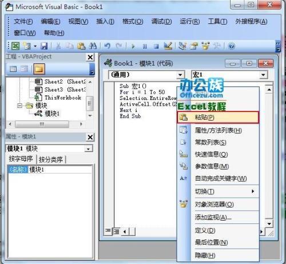Screen dimensions: 286x264
Task: Collapse the 模块 folder tree node
Action: click(x=19, y=105)
